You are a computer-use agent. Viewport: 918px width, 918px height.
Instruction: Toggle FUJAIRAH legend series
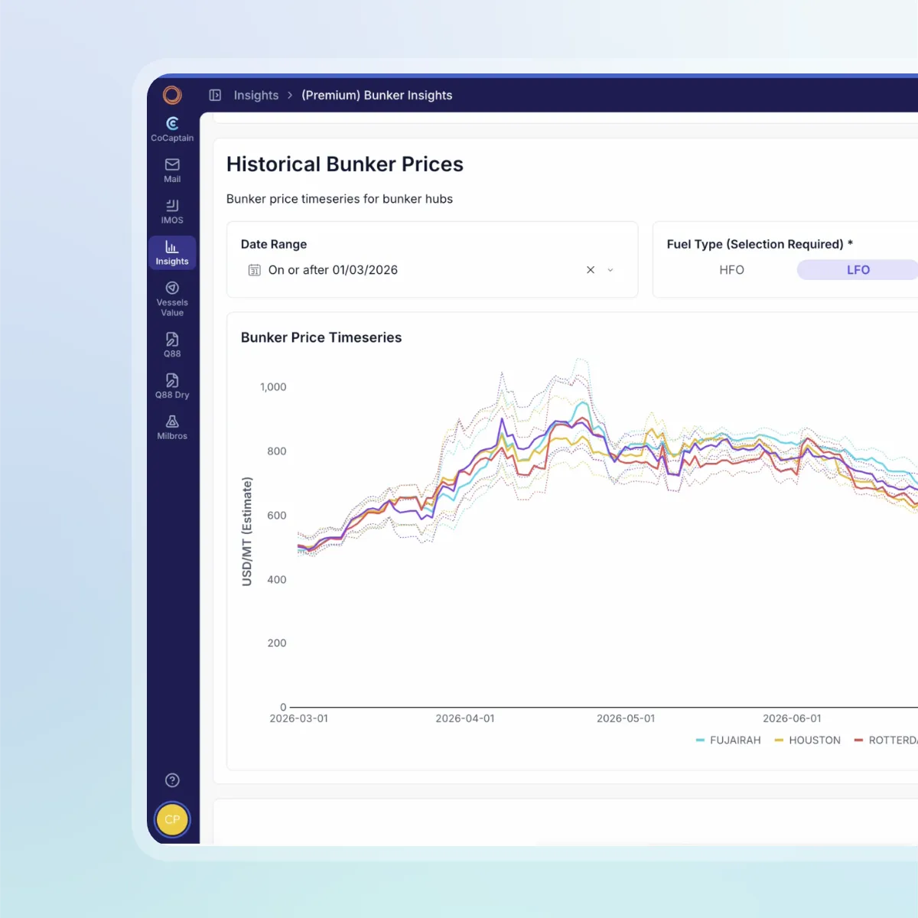click(x=728, y=740)
